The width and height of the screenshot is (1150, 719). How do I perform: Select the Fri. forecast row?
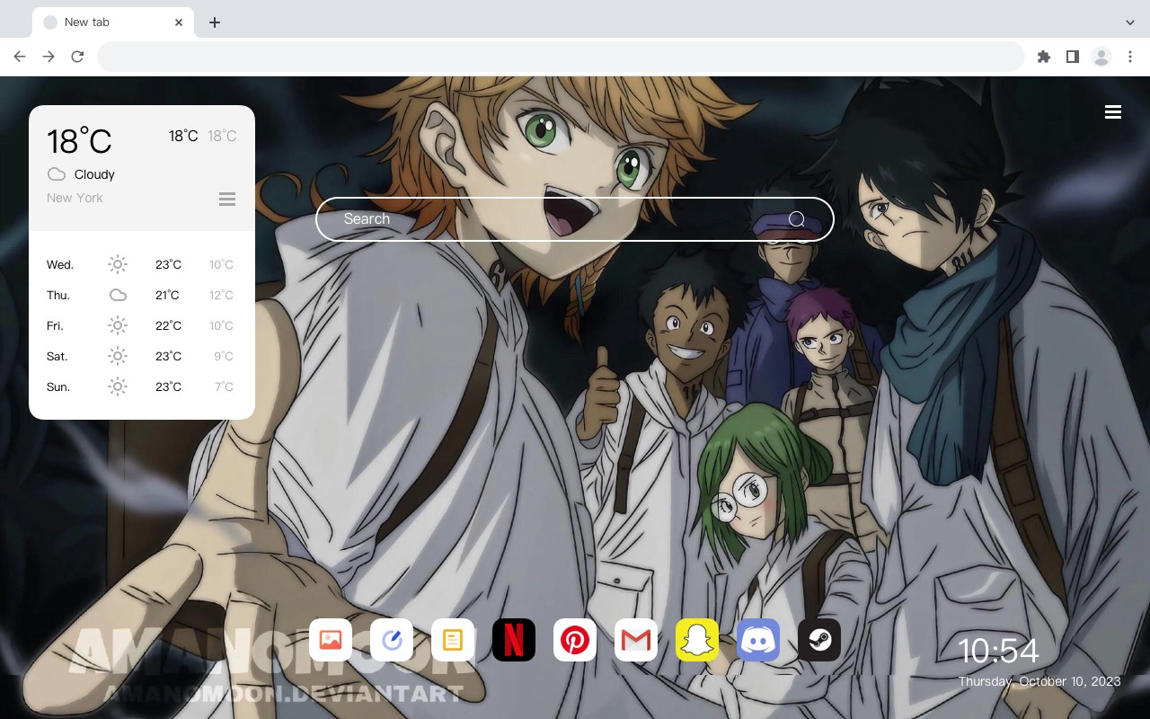pos(141,325)
